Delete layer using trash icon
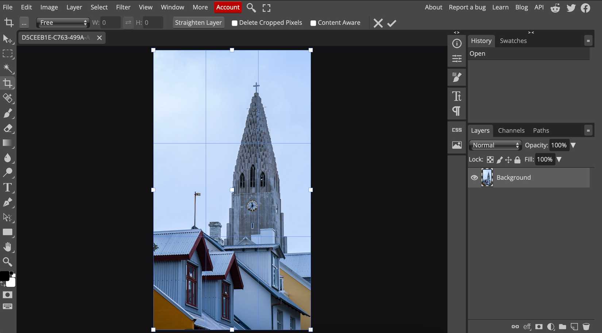Image resolution: width=602 pixels, height=333 pixels. tap(586, 326)
